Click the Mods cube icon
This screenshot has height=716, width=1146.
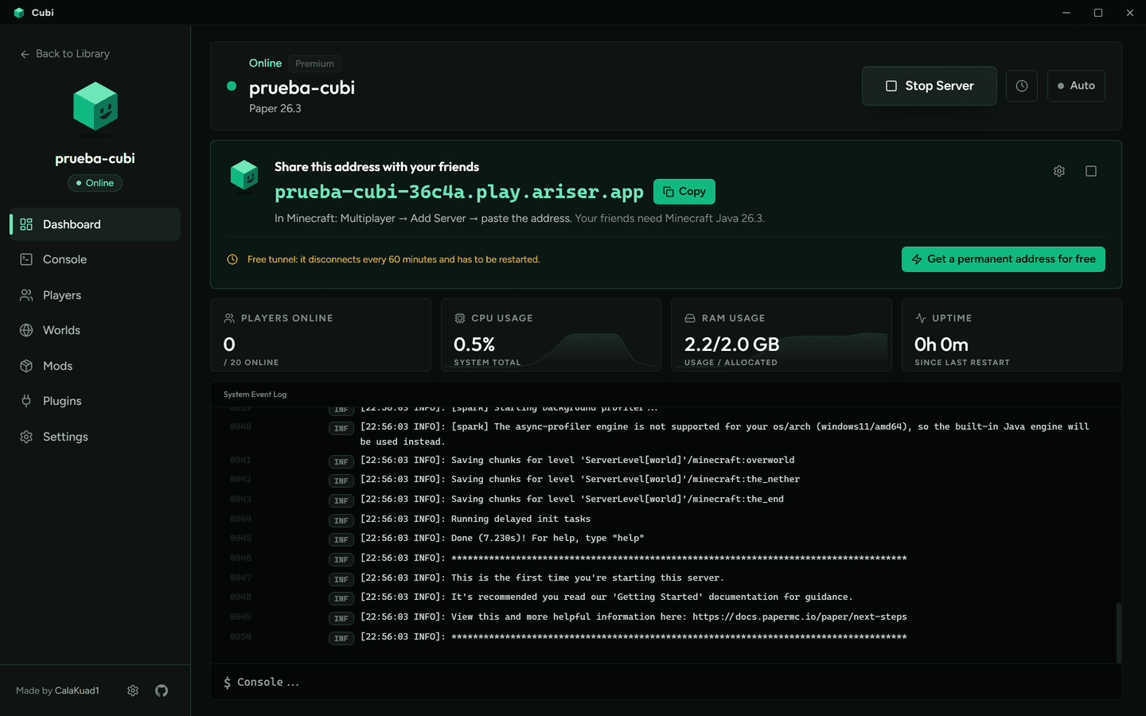[x=26, y=366]
